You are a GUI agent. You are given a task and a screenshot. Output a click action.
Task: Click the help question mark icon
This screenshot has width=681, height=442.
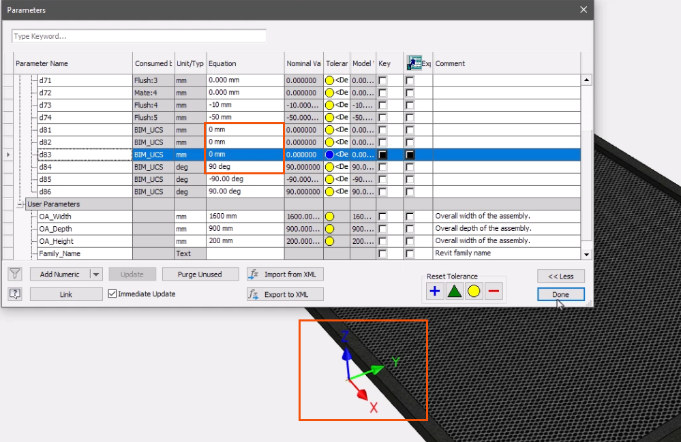(x=15, y=294)
